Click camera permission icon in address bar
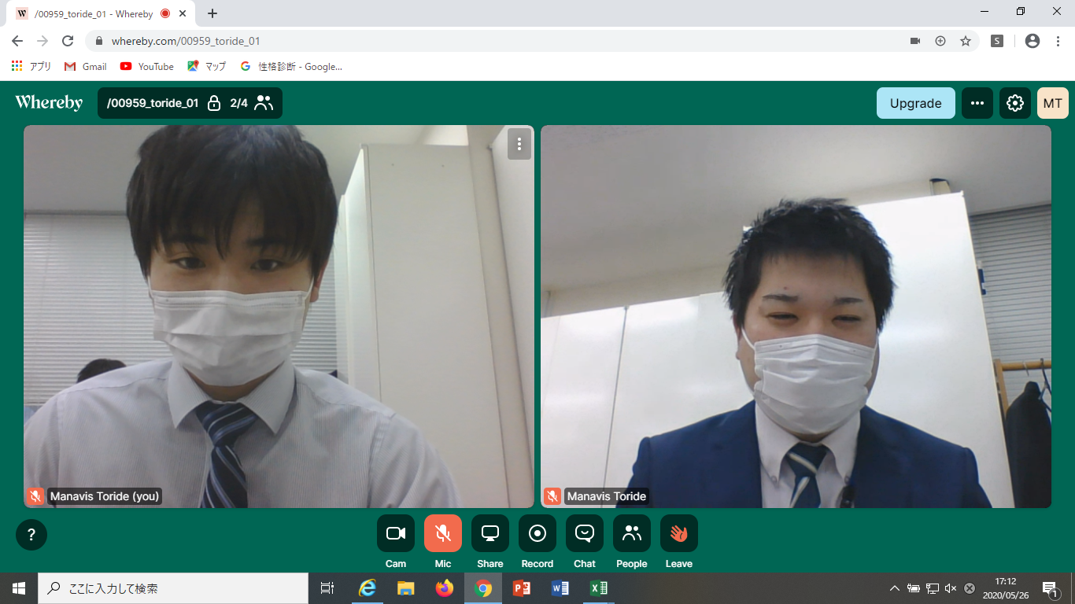The image size is (1075, 604). coord(915,41)
